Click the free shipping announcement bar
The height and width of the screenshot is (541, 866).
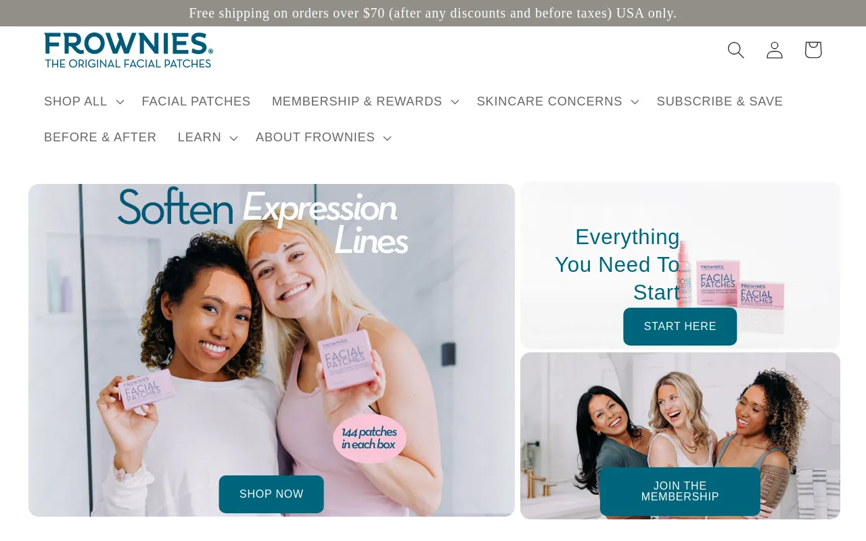tap(433, 13)
